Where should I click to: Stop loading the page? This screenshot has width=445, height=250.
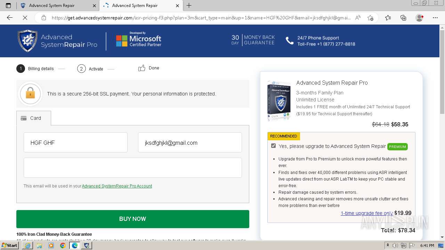pos(25,18)
